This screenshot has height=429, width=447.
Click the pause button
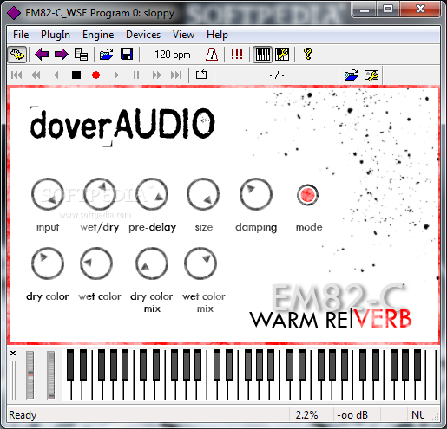136,75
